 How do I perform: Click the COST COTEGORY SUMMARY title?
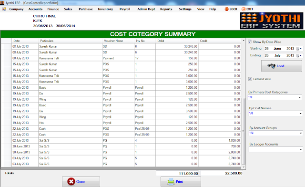152,34
